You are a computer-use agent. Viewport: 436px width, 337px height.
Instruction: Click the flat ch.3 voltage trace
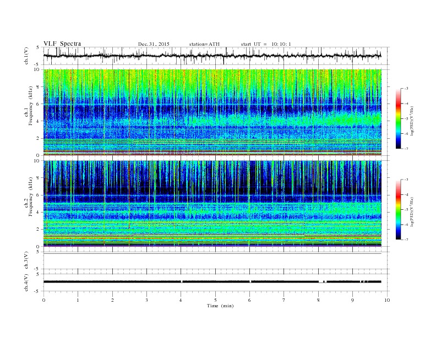[x=212, y=254]
